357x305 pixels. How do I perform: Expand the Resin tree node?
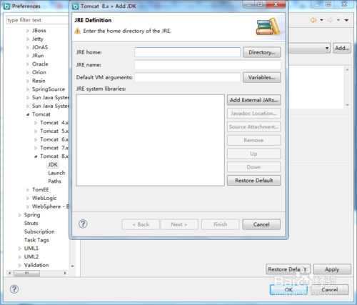click(28, 81)
